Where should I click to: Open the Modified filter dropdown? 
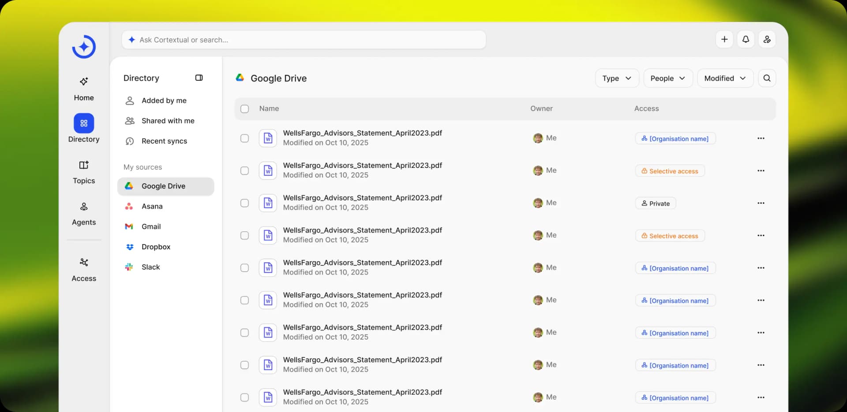point(725,78)
